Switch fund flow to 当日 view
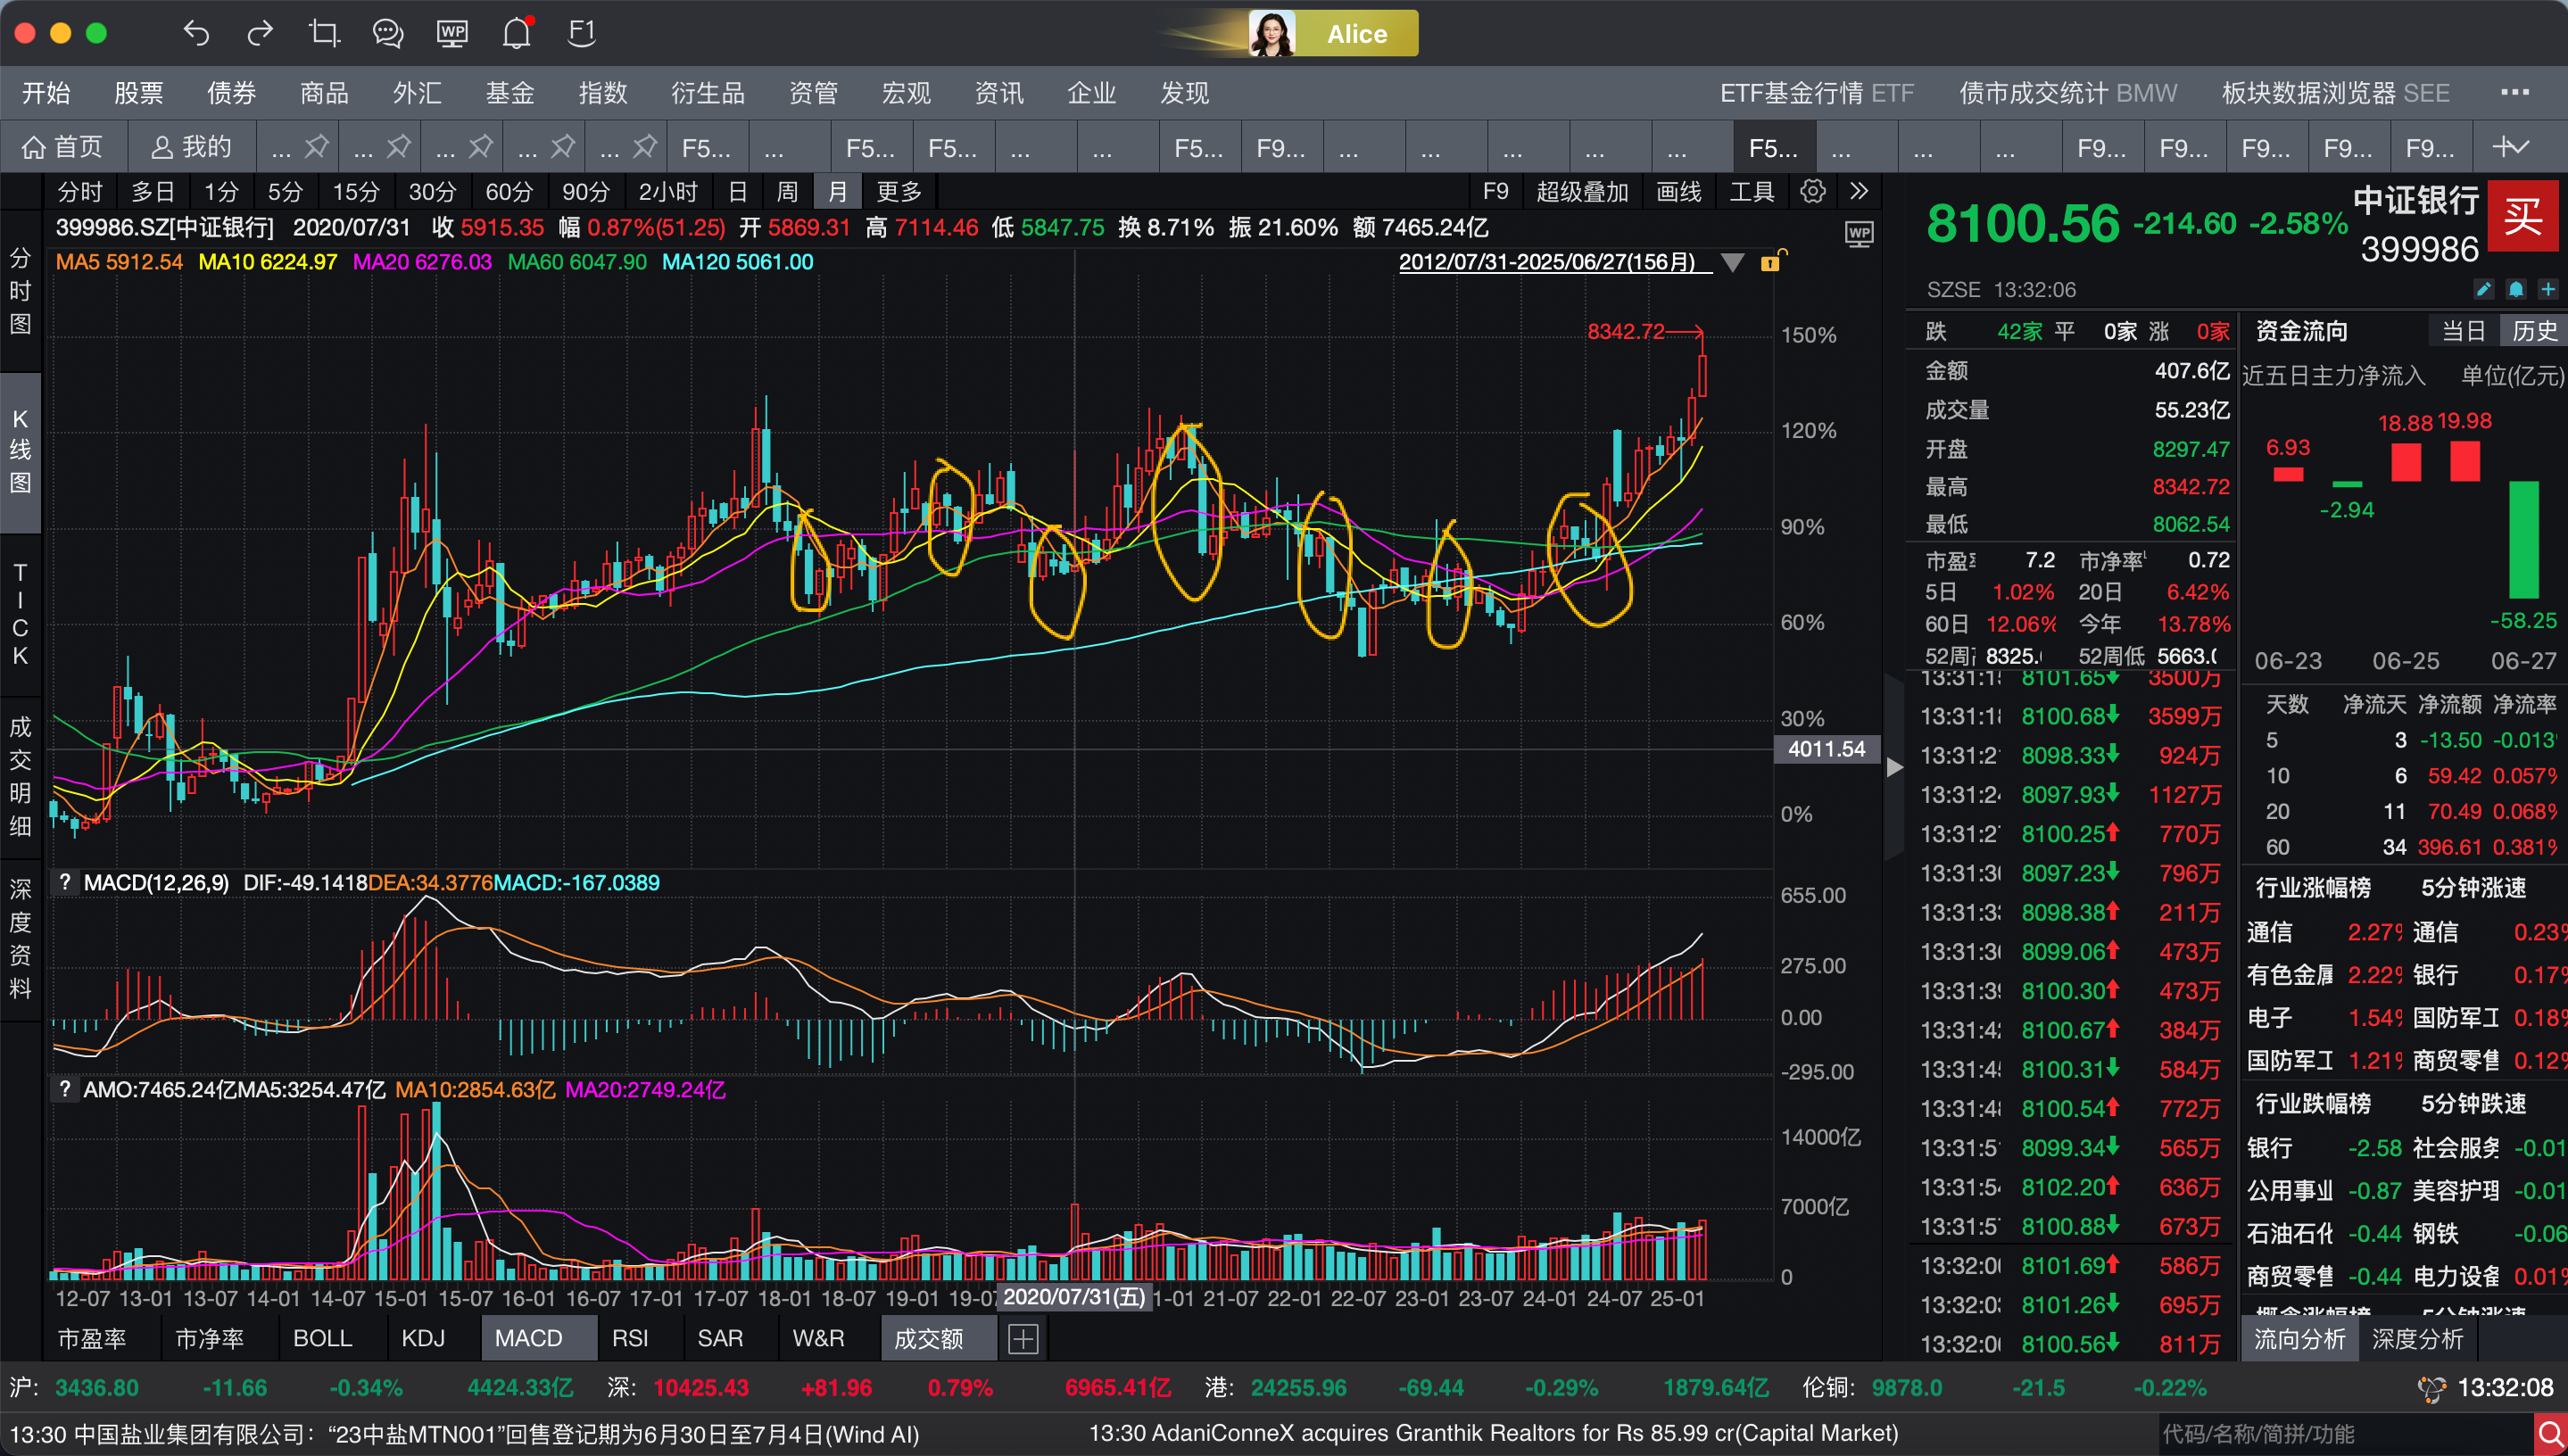The image size is (2568, 1456). (2463, 331)
